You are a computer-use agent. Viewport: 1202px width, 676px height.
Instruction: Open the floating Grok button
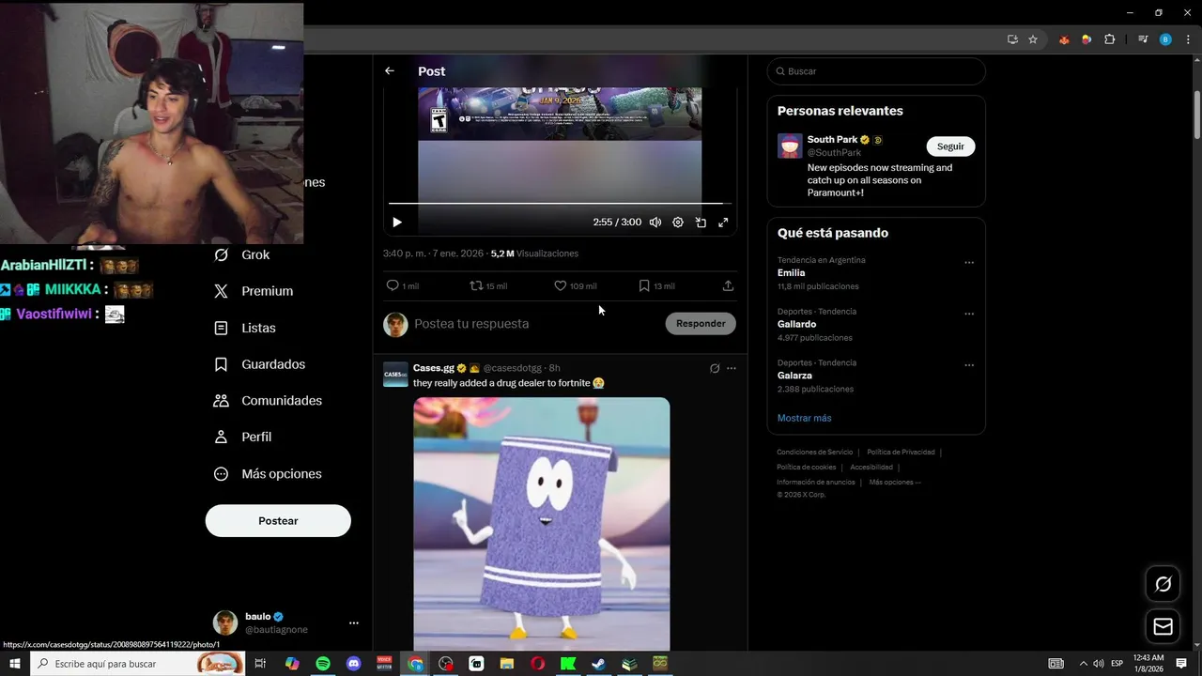(1163, 584)
